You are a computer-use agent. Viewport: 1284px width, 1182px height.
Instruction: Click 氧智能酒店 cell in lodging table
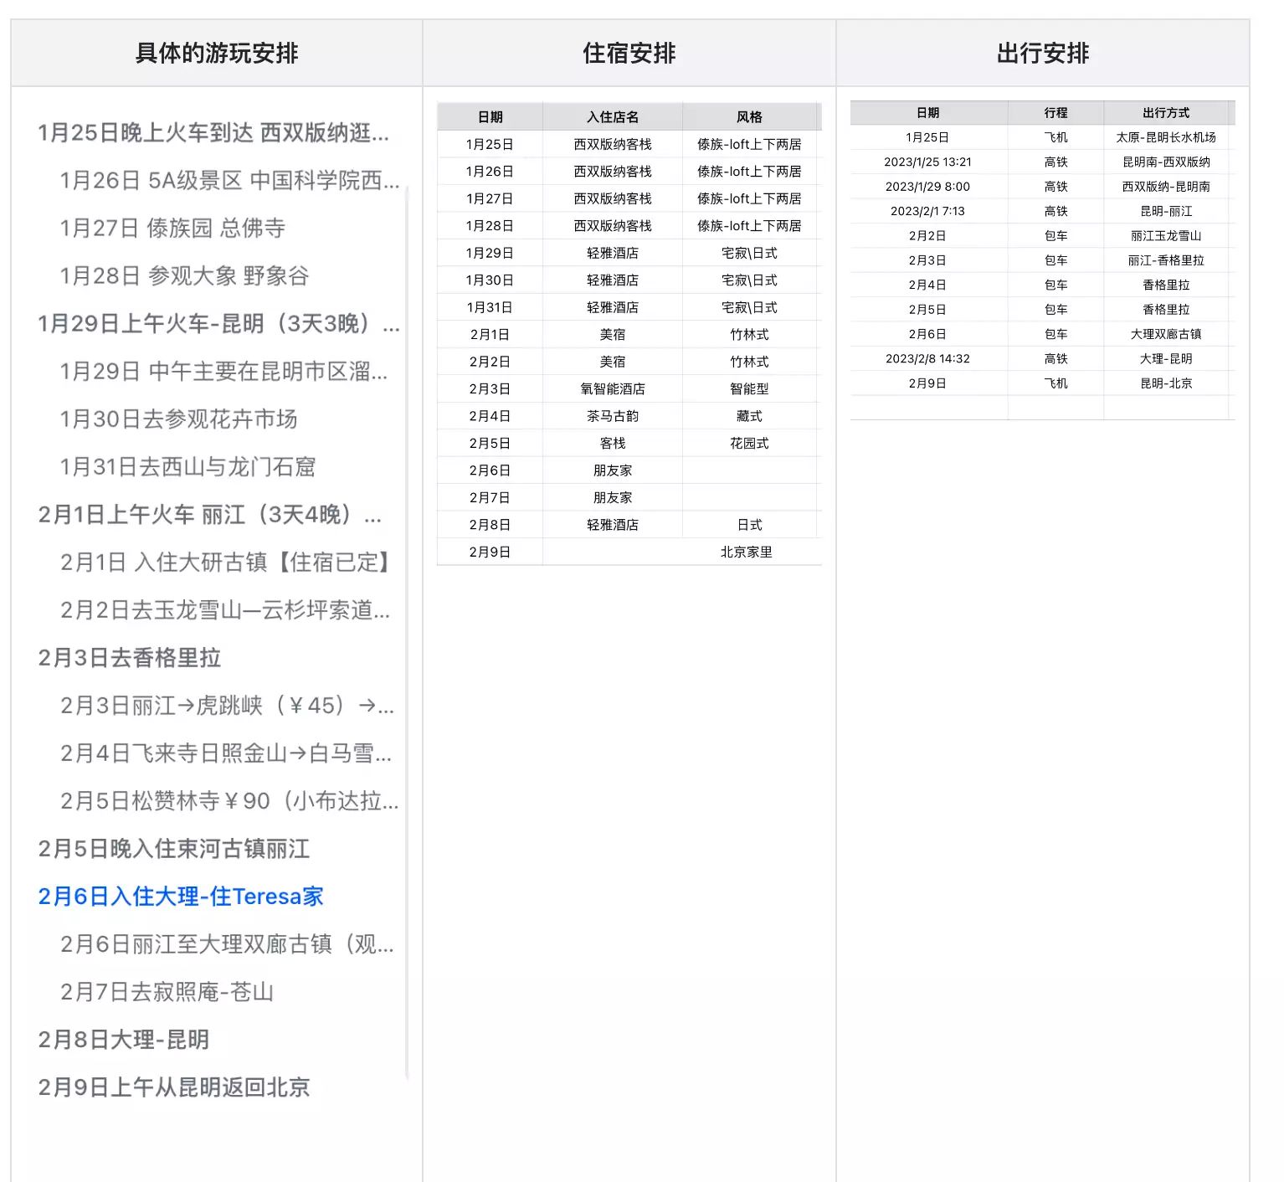(x=613, y=389)
